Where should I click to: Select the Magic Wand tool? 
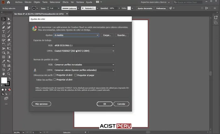click(3, 23)
